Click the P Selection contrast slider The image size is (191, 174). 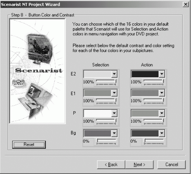[106, 121]
